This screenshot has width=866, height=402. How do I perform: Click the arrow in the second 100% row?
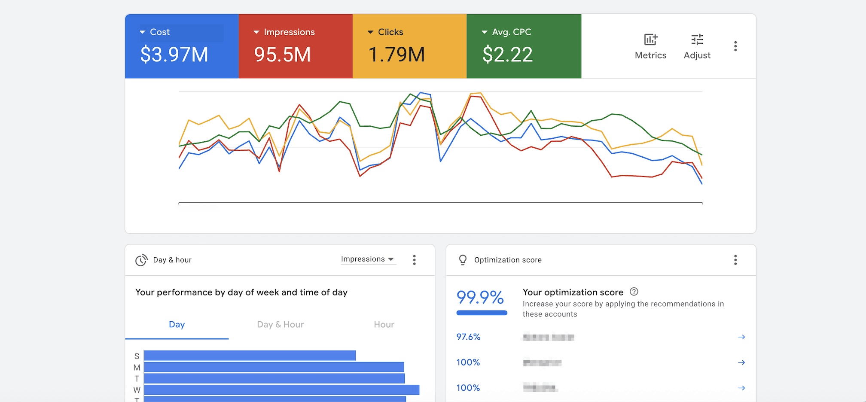click(x=741, y=362)
